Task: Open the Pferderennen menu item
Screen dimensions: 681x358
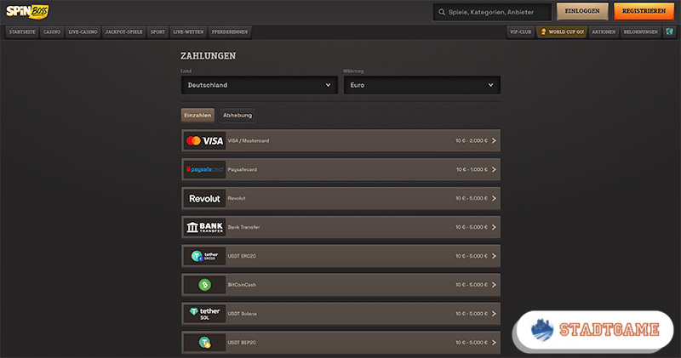Action: [230, 31]
